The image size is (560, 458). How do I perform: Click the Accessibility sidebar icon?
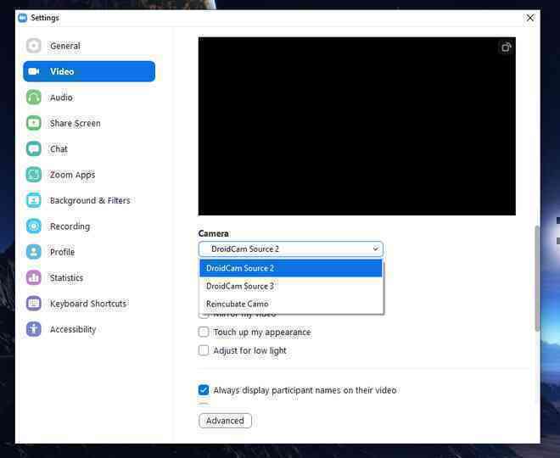click(x=34, y=329)
